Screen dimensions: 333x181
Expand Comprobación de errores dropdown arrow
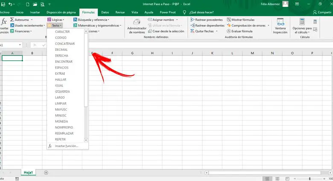269,26
